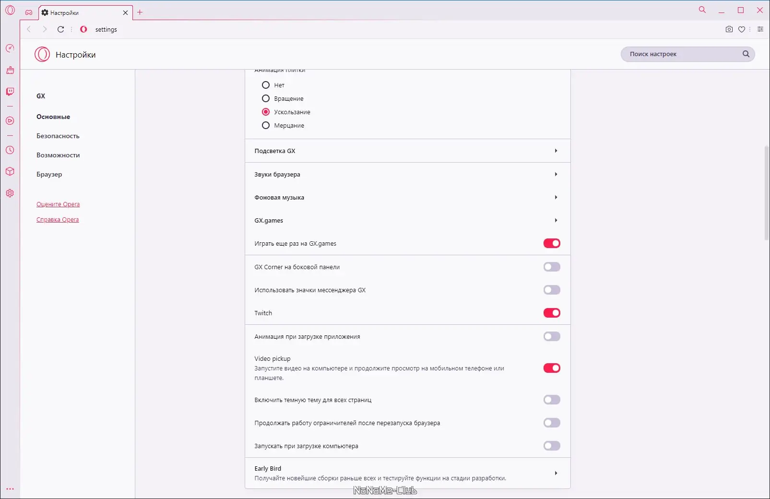This screenshot has height=499, width=770.
Task: Go back to the previous page
Action: (29, 29)
